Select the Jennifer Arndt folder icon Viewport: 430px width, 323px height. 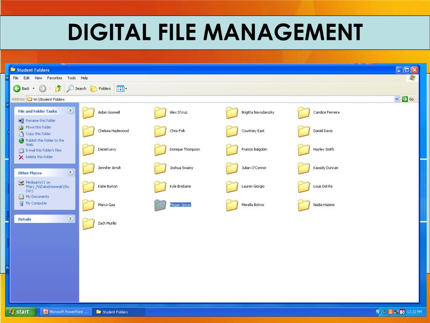(88, 168)
